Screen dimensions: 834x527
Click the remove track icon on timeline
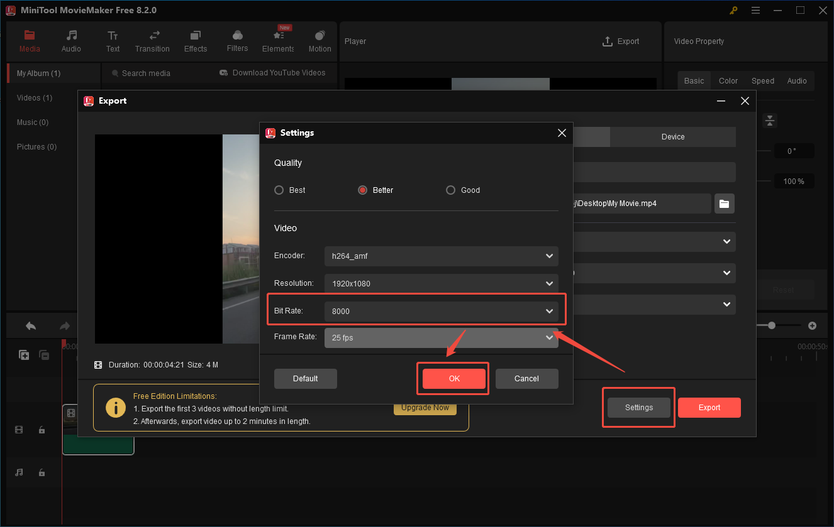pyautogui.click(x=44, y=355)
